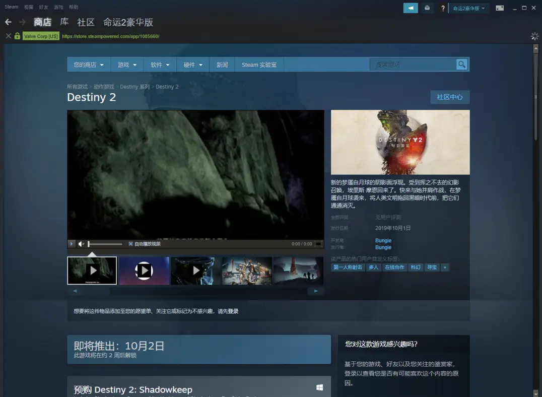The image size is (542, 397).
Task: Click the store search magnifier icon
Action: point(461,64)
